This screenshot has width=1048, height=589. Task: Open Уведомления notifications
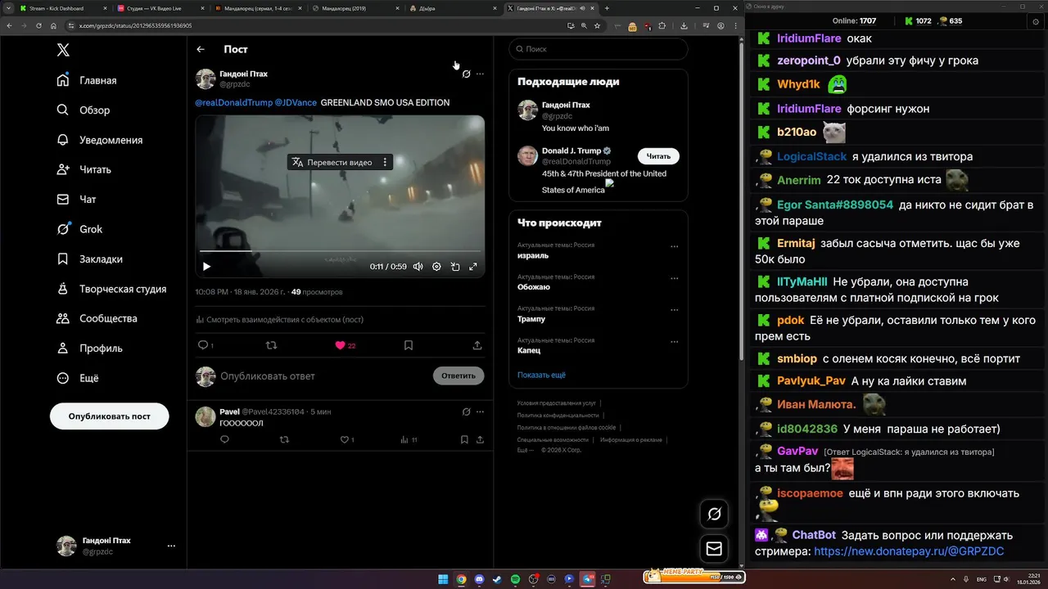[99, 140]
